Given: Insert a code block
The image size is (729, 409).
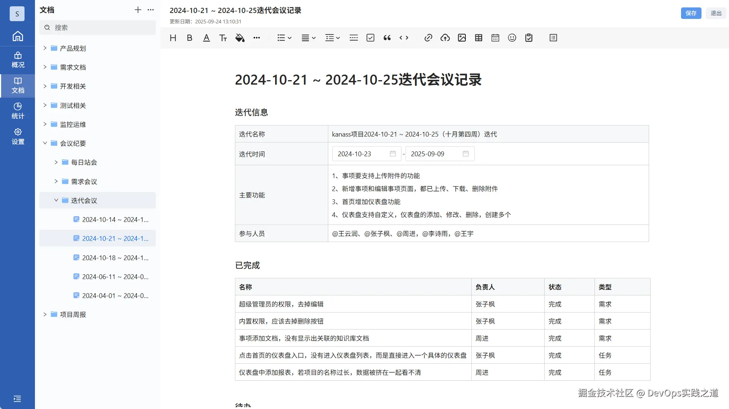Looking at the screenshot, I should coord(404,37).
